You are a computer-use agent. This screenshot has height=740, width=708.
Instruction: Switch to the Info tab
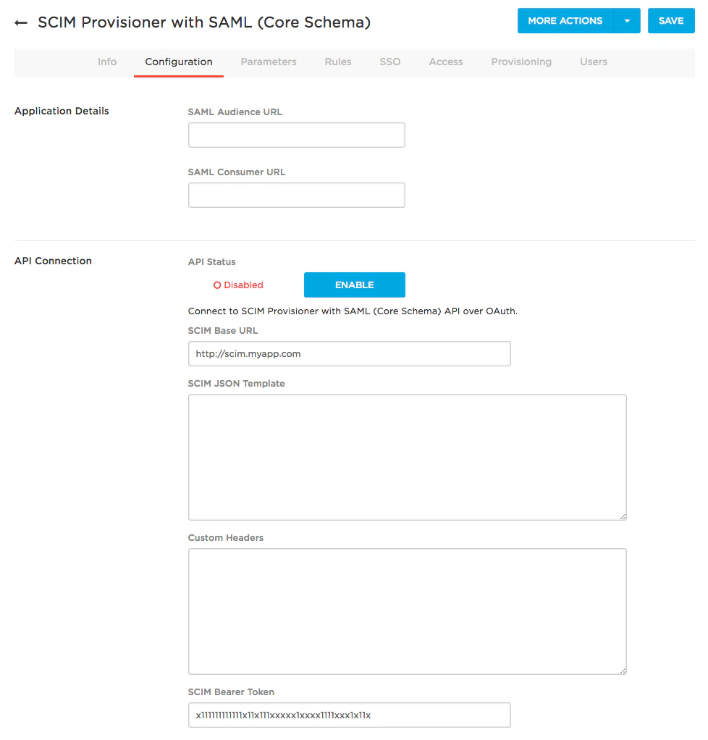pos(107,62)
